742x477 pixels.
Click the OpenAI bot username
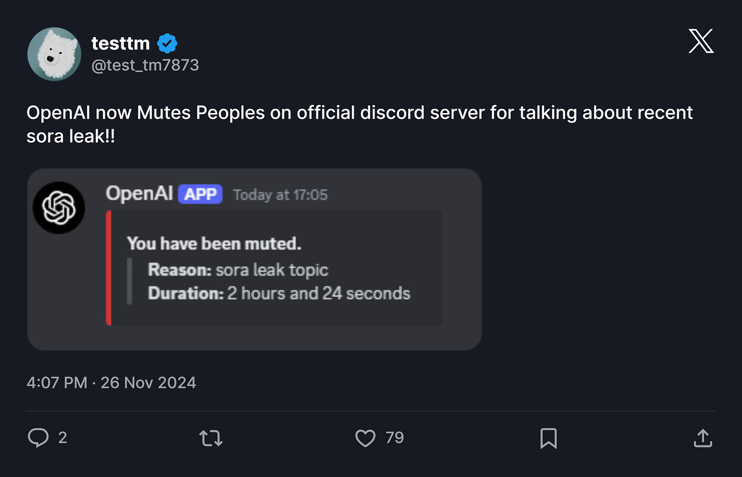pos(140,193)
